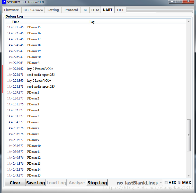
Task: Select the 'PDown:3' log row
Action: (x=96, y=104)
